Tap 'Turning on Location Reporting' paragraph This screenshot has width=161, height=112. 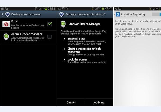[x=138, y=33]
